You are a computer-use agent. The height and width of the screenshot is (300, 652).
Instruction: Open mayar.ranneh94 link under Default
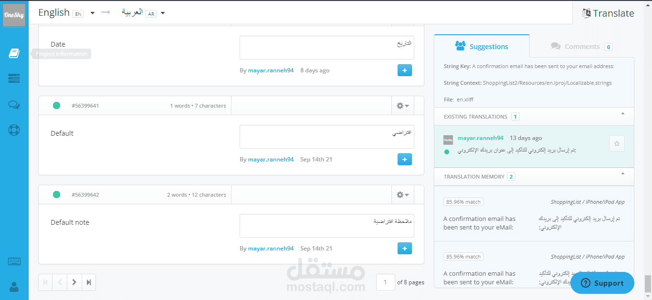[x=271, y=160]
